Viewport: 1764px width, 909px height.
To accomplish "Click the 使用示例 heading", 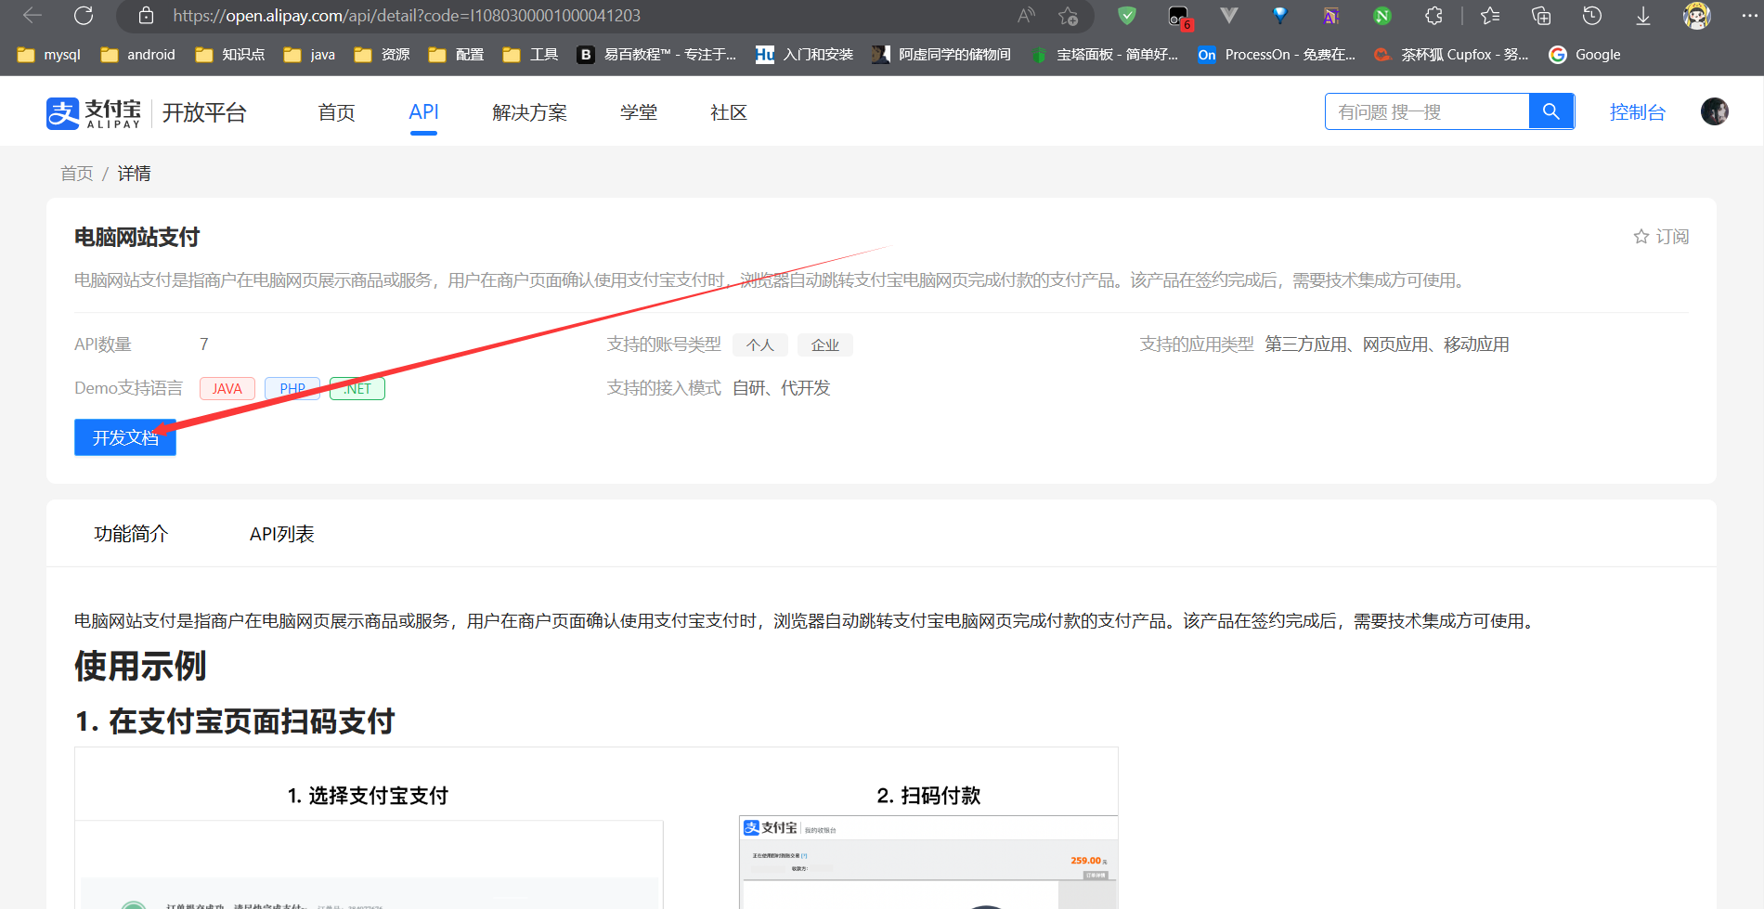I will click(140, 666).
